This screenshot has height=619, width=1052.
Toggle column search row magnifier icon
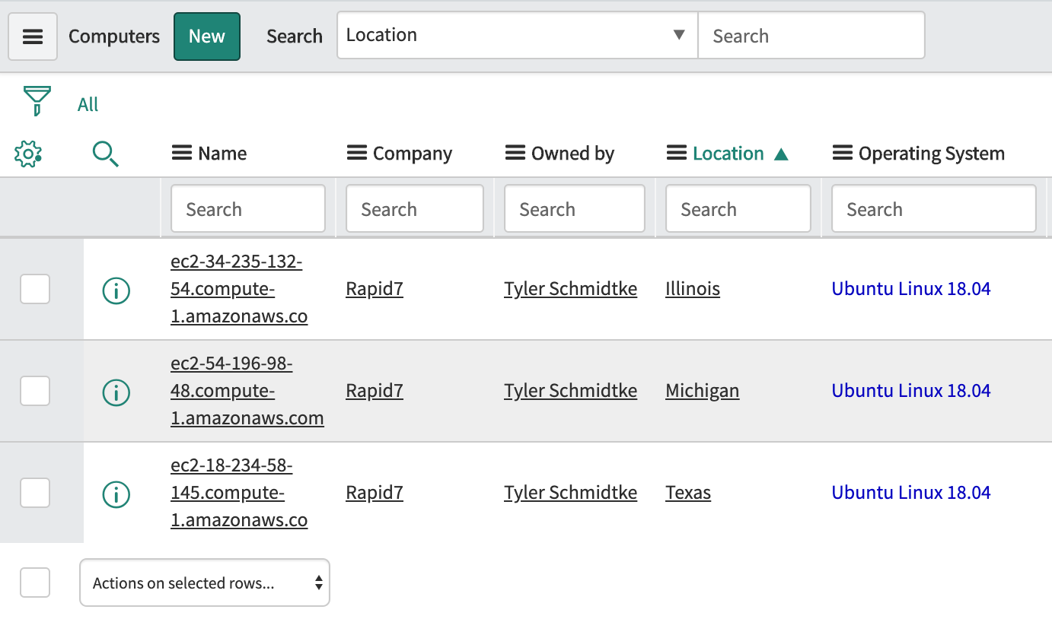click(105, 154)
